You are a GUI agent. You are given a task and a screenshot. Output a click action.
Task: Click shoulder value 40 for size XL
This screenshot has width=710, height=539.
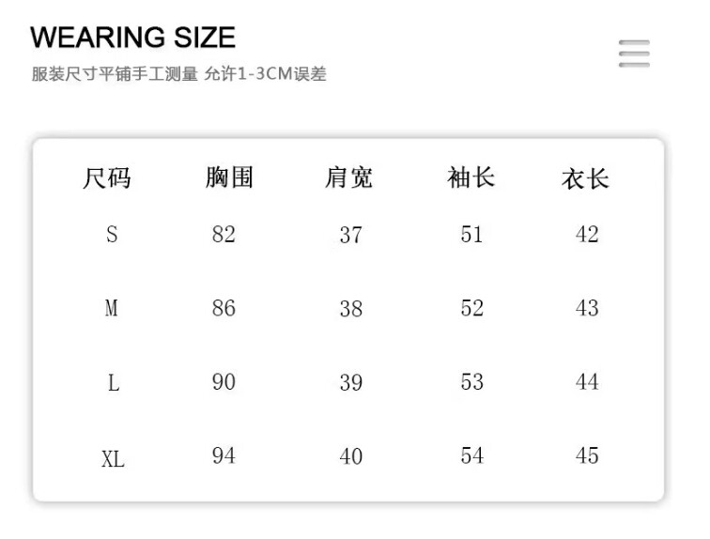(350, 456)
